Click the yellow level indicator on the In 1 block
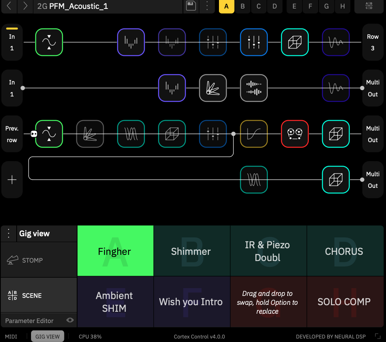This screenshot has height=342, width=386. [x=12, y=28]
